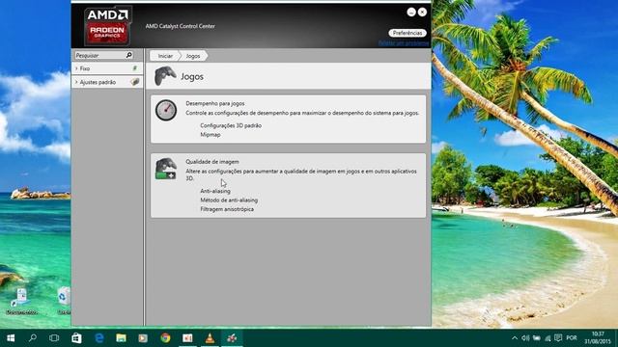Open the Windows Store from the taskbar

click(76, 338)
